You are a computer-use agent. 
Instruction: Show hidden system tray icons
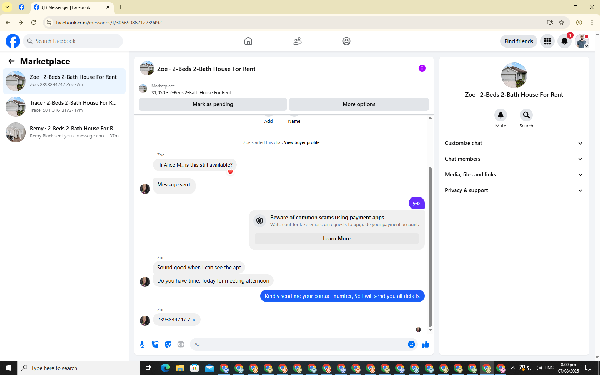pos(513,368)
